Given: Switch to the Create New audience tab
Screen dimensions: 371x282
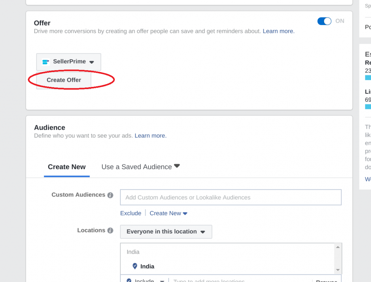Looking at the screenshot, I should click(67, 167).
